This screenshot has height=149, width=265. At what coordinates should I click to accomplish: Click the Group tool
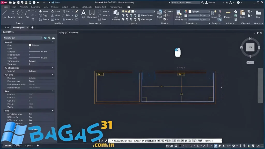coord(214,14)
